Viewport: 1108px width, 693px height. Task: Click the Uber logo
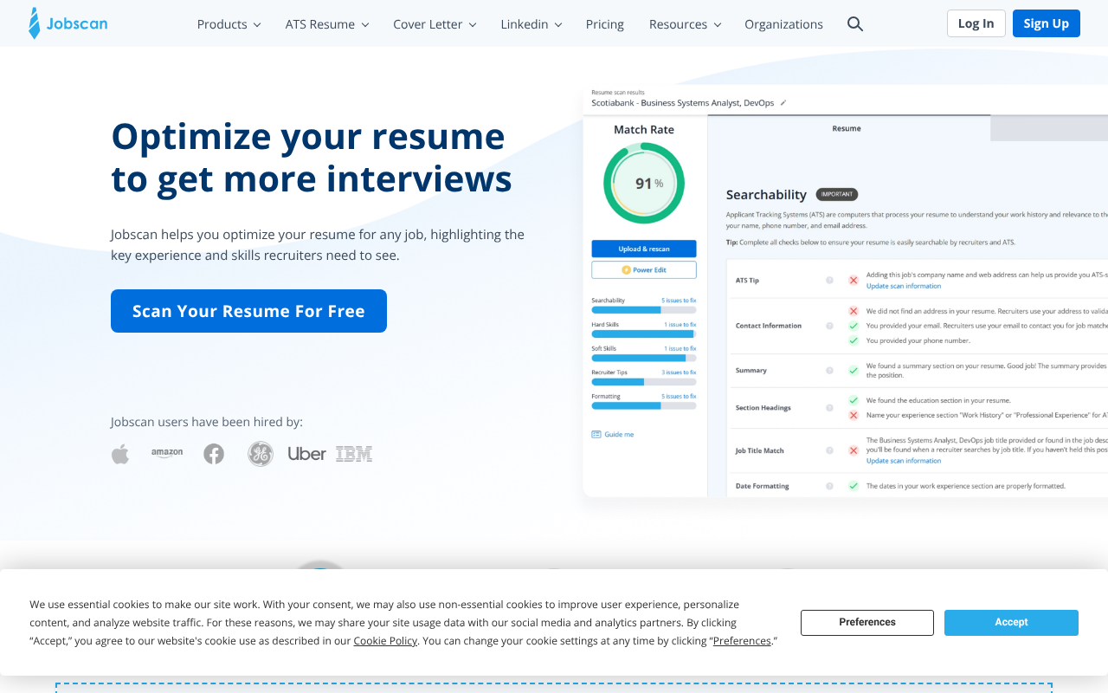[306, 454]
